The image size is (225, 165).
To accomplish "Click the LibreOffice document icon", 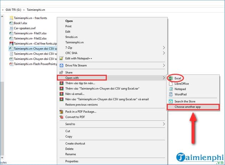I will pos(171,84).
